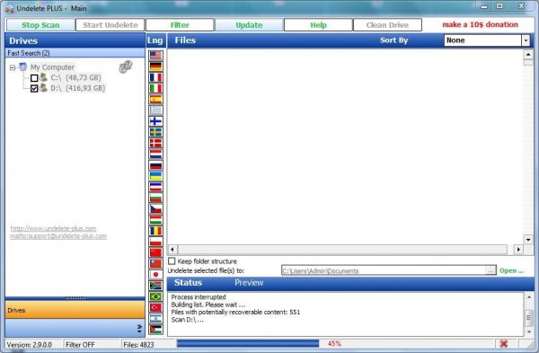This screenshot has width=539, height=353.
Task: Choose the Polish flag language
Action: [x=155, y=242]
